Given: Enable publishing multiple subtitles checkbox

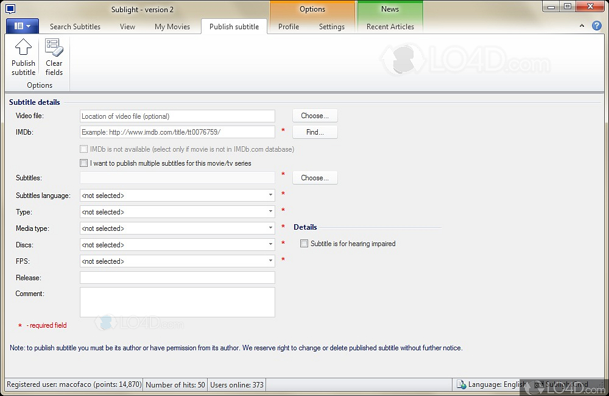Looking at the screenshot, I should click(x=84, y=163).
